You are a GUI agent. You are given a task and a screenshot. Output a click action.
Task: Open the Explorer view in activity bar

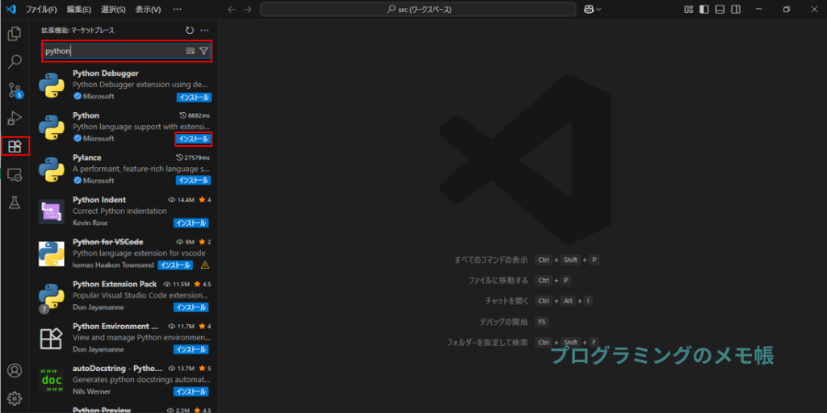click(15, 34)
